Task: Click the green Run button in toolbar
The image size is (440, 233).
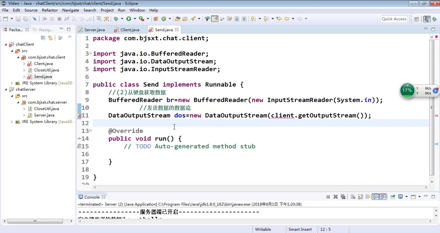Action: point(129,19)
